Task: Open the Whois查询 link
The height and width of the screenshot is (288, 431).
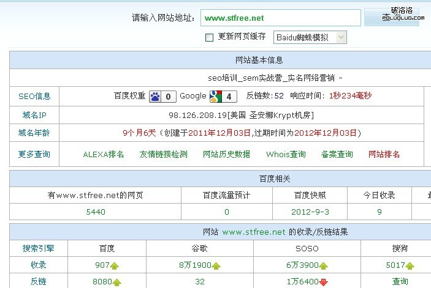Action: [x=286, y=155]
